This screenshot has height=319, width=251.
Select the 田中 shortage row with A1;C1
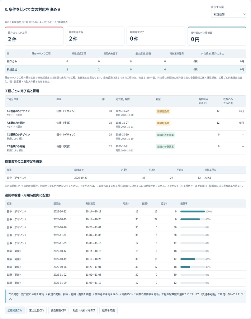pyautogui.click(x=125, y=178)
